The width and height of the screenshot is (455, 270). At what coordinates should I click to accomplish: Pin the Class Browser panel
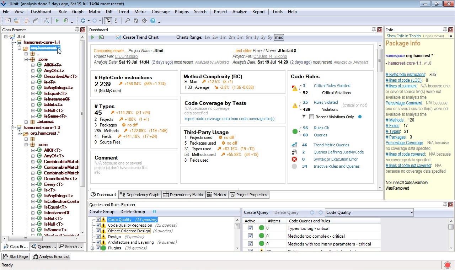77,30
